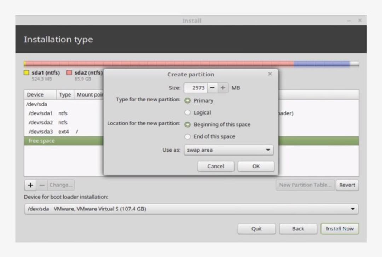Increase partition size with plus stepper
Image resolution: width=382 pixels, height=257 pixels.
(223, 88)
